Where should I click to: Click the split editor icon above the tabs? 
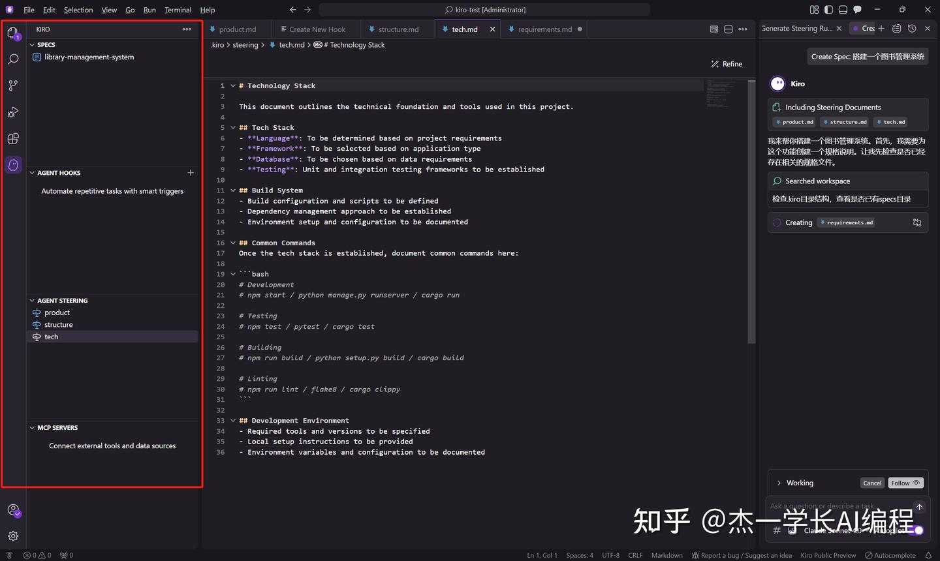[x=728, y=29]
